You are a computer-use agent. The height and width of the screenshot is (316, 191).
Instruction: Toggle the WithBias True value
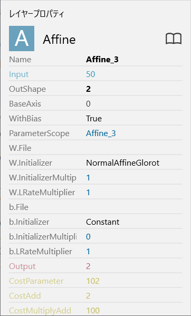(x=94, y=119)
